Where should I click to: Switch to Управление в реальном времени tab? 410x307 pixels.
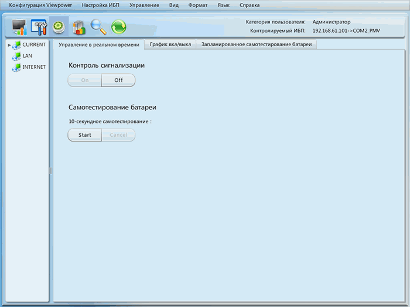(x=99, y=44)
